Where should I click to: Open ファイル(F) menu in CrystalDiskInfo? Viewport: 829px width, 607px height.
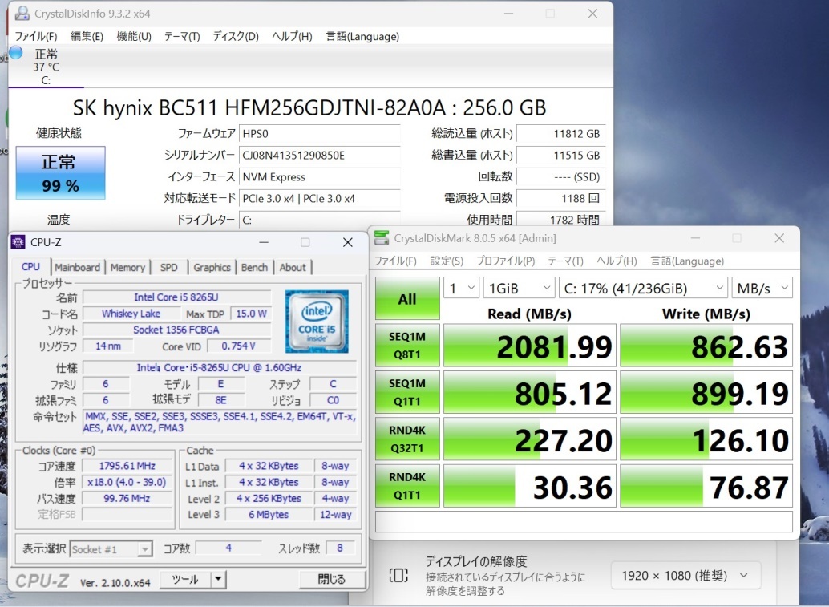pyautogui.click(x=36, y=36)
